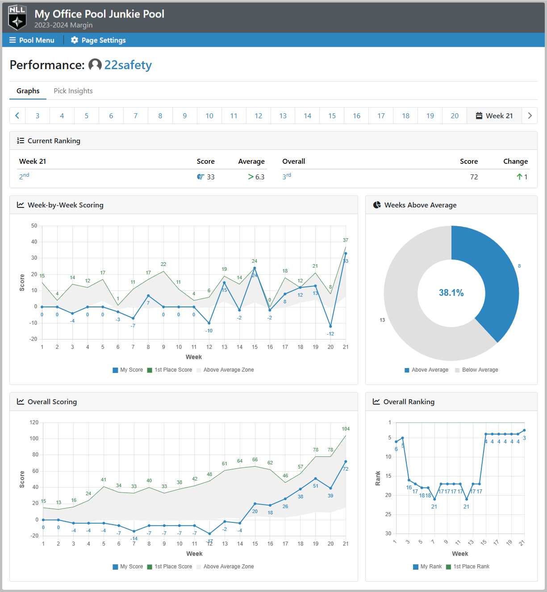Select week 14 in the week selector
Image resolution: width=547 pixels, height=592 pixels.
click(308, 116)
